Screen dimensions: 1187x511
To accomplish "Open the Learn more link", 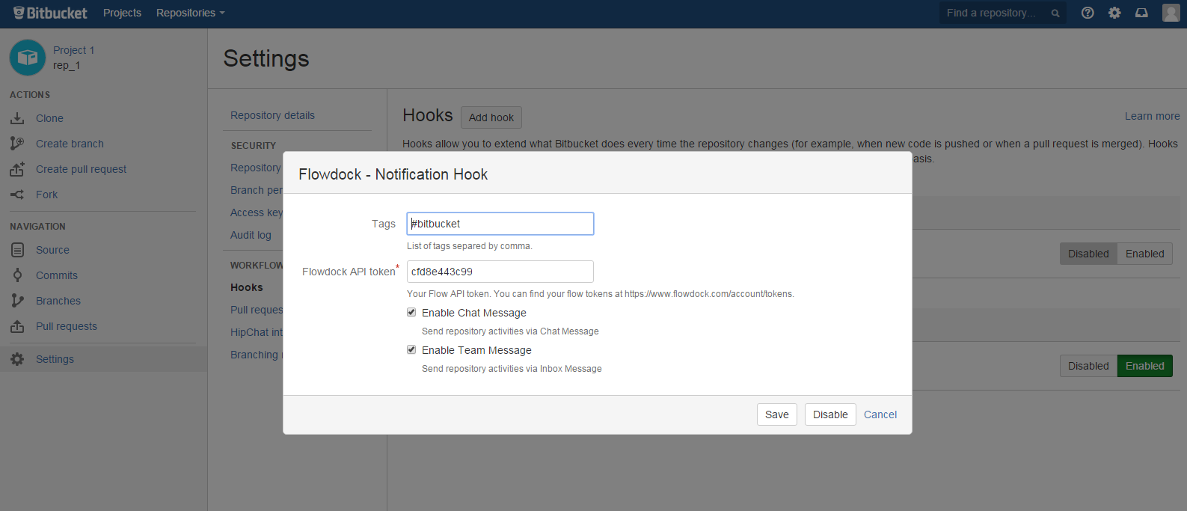I will coord(1152,116).
